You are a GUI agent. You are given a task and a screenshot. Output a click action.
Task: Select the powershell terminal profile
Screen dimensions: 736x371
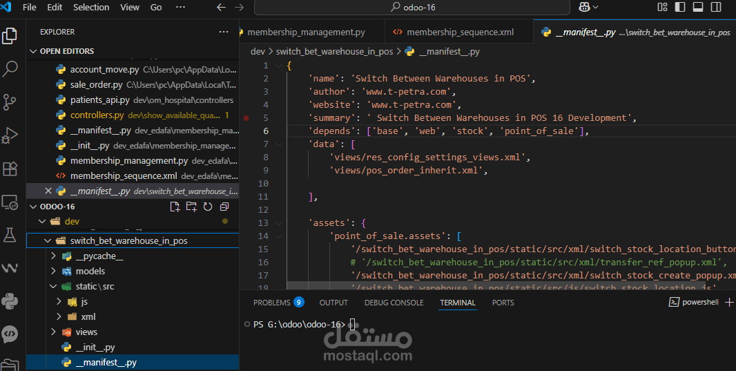694,303
